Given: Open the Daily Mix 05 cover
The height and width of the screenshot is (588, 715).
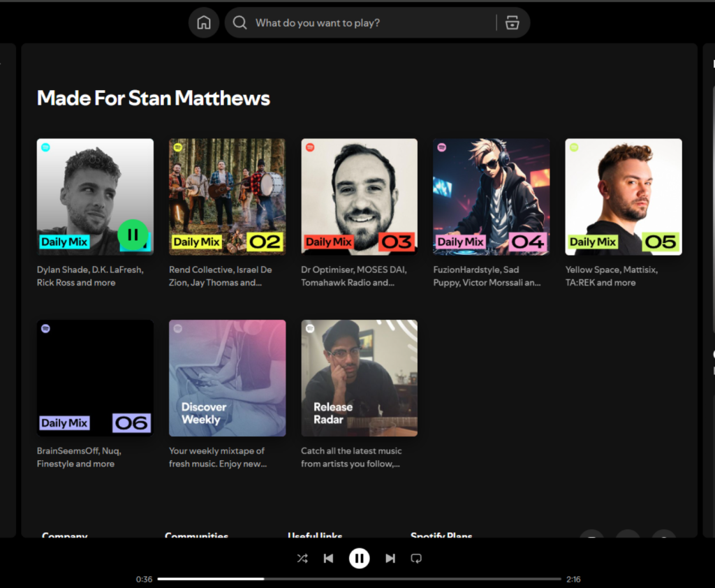Looking at the screenshot, I should click(x=624, y=197).
